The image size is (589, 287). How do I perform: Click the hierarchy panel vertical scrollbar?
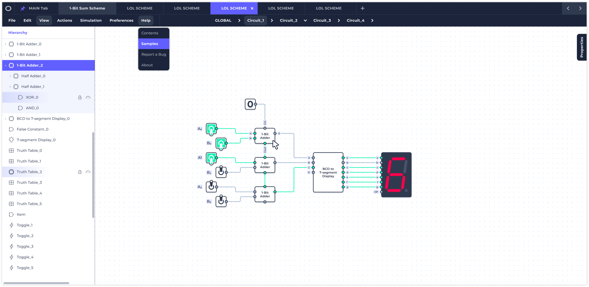coord(93,175)
